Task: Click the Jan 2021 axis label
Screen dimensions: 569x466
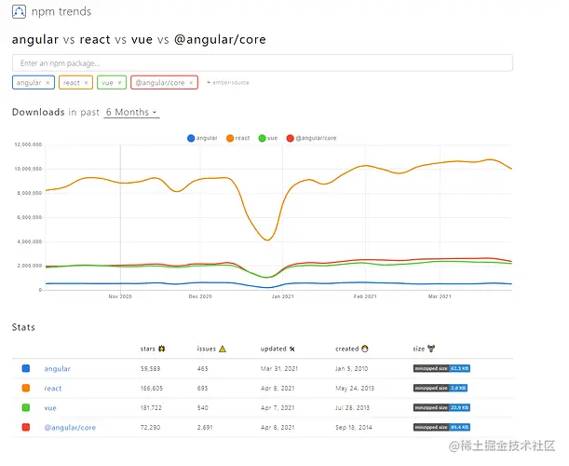Action: (283, 296)
